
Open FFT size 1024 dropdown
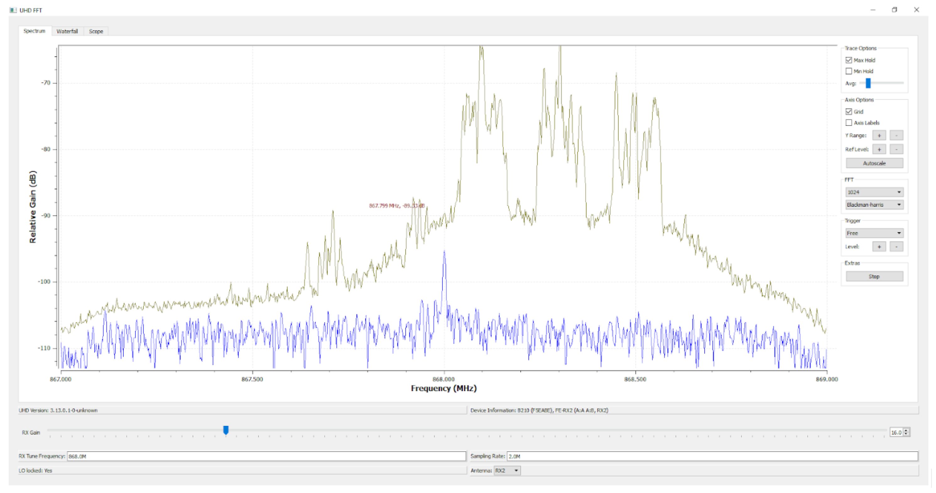click(x=874, y=192)
